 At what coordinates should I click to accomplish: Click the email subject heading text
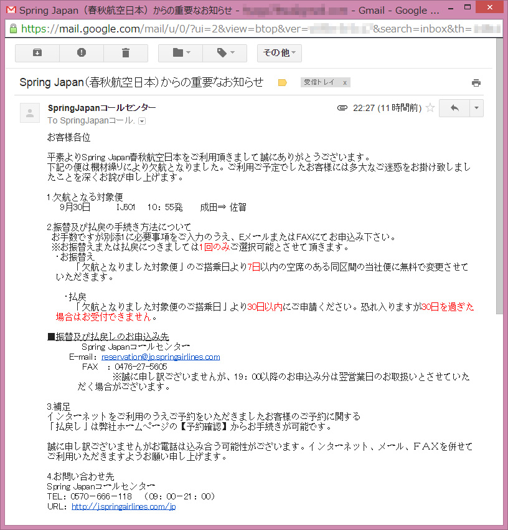tap(141, 82)
